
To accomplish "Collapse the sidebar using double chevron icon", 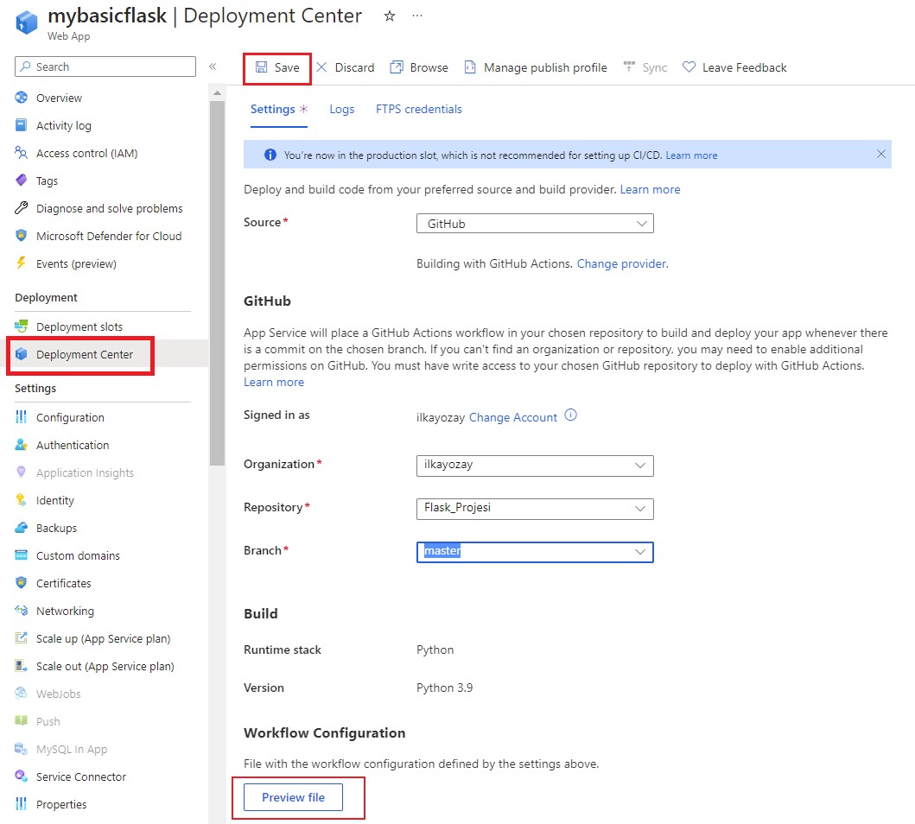I will point(213,67).
